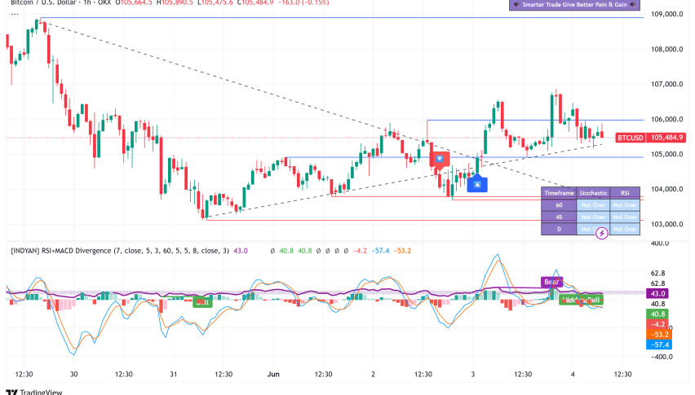The image size is (695, 395).
Task: Click the purple Bear divergence label
Action: 551,282
